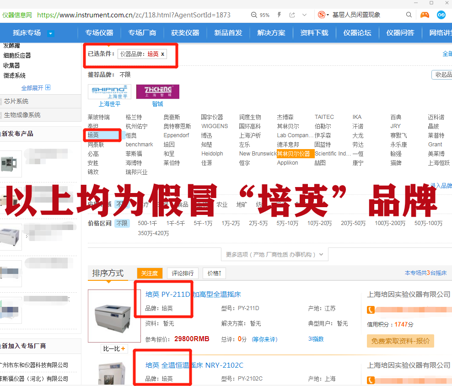Click the first new product thumbnail in sidebar

click(11, 164)
